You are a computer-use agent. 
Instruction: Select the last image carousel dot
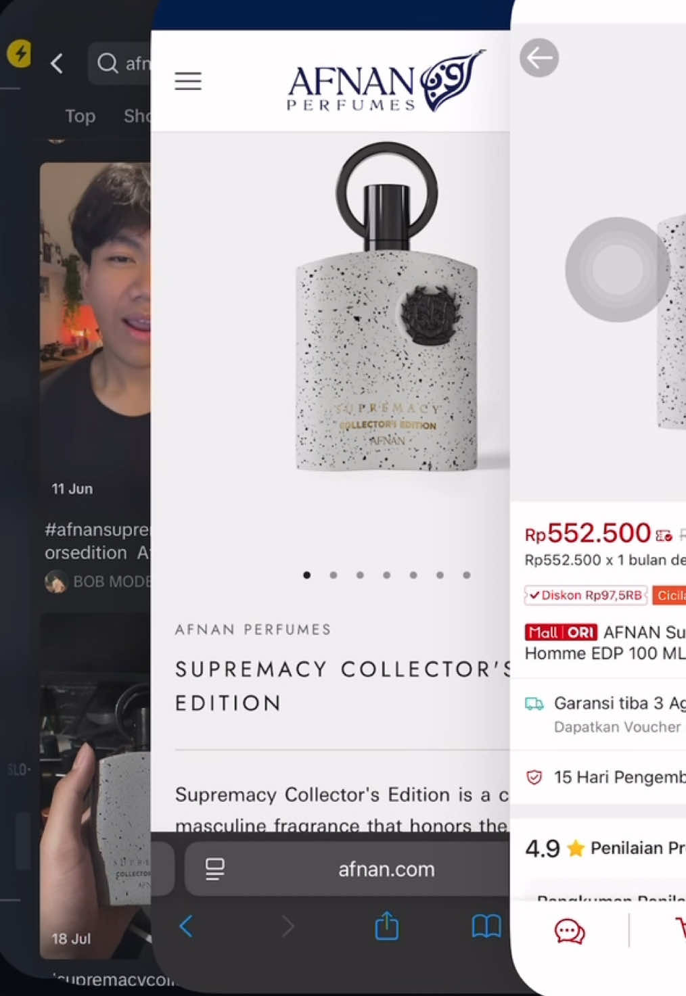(x=466, y=575)
